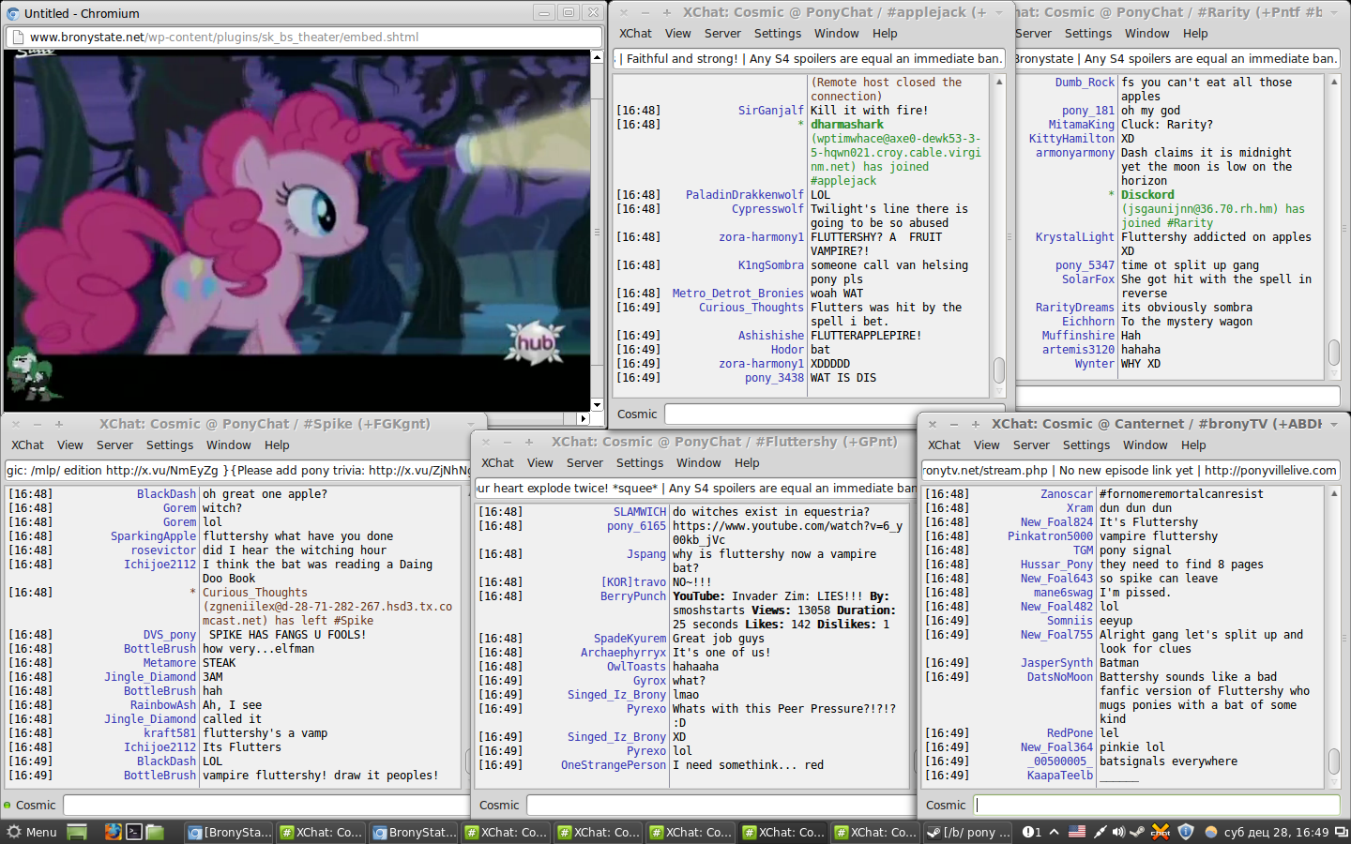Click the nickname SparkingApple in #Spike chat
The width and height of the screenshot is (1351, 844).
pyautogui.click(x=154, y=536)
